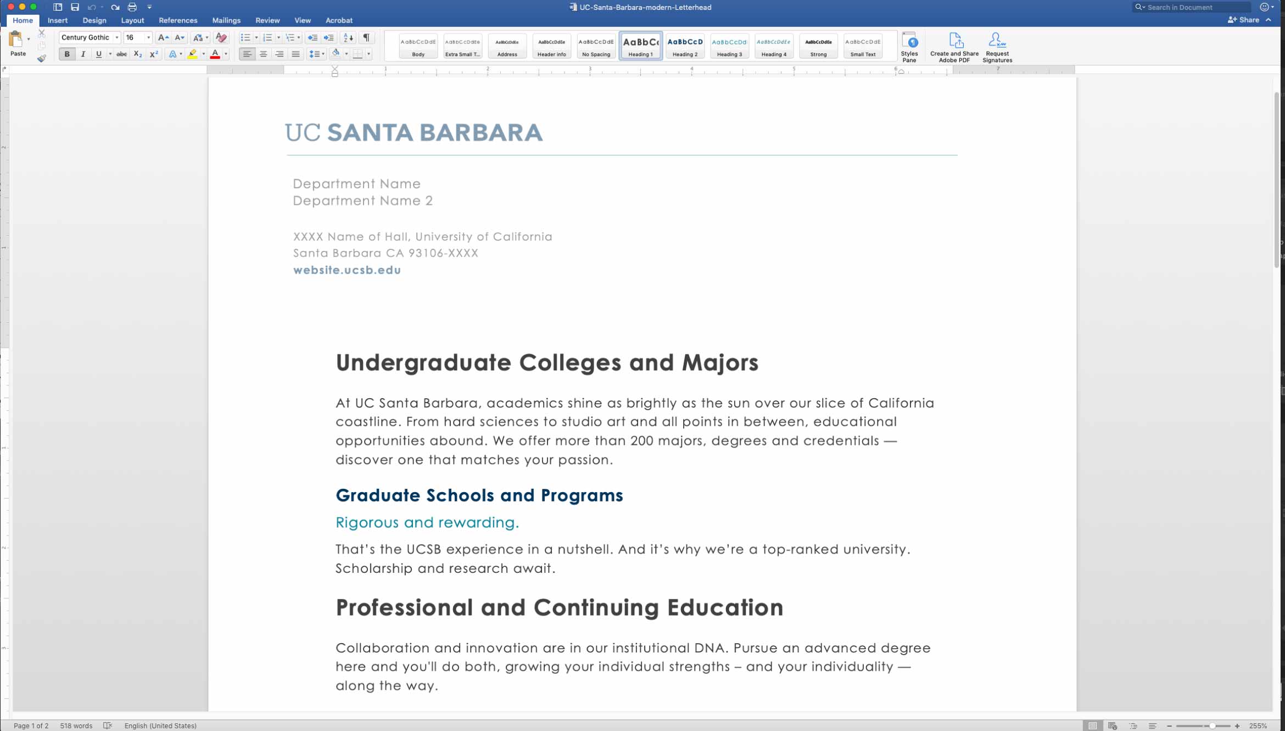Expand the underline style arrow
This screenshot has height=731, width=1285.
point(110,54)
